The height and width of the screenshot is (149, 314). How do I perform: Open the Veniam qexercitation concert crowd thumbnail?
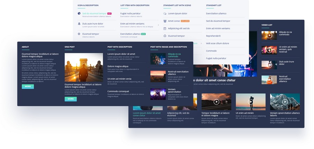click(158, 94)
